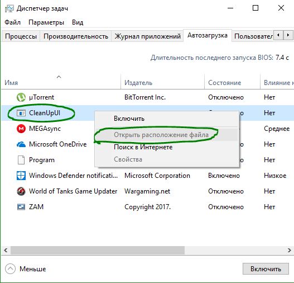Click Wargaming.net publisher cell
The height and width of the screenshot is (283, 294).
[x=147, y=191]
